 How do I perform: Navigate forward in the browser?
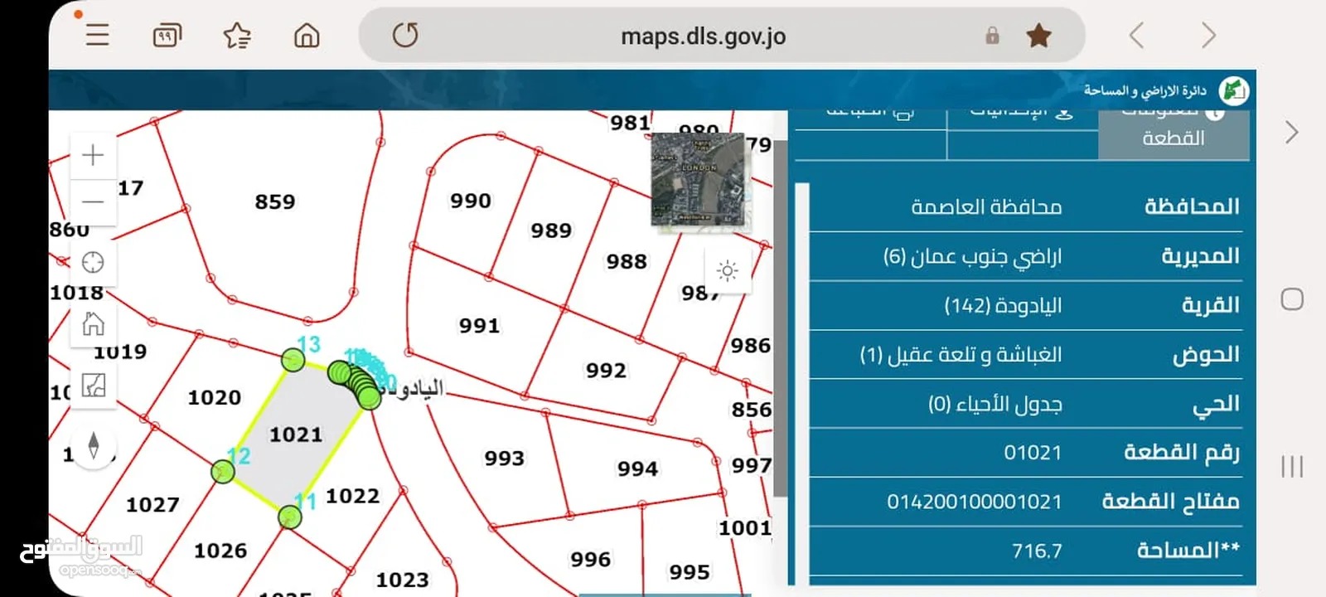click(x=1208, y=36)
